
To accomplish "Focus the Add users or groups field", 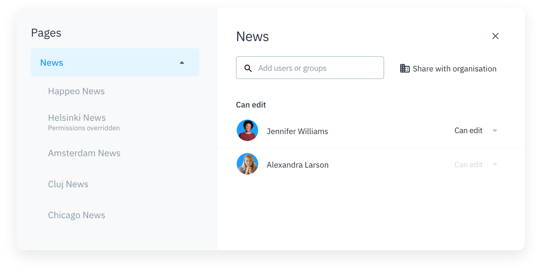I will pyautogui.click(x=316, y=68).
